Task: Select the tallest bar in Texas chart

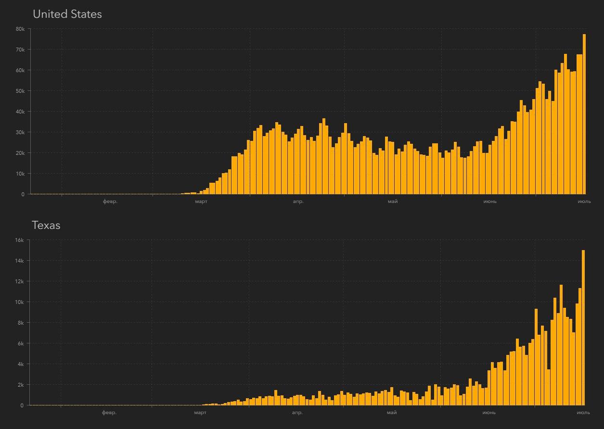Action: tap(583, 327)
